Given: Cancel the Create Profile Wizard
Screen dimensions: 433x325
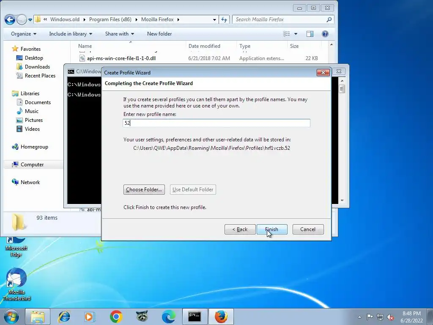Looking at the screenshot, I should [308, 229].
